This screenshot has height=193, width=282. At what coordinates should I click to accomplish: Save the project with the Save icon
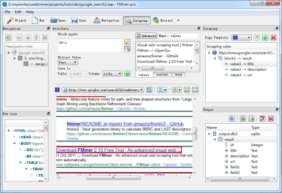79,20
